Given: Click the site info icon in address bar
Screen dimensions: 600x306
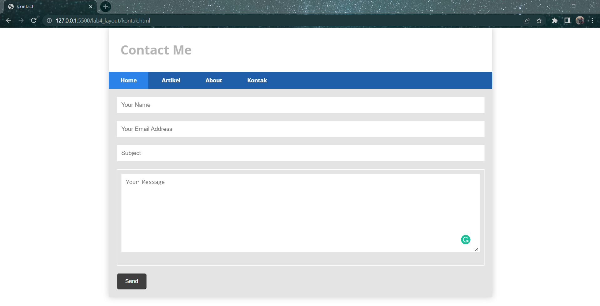Looking at the screenshot, I should [x=49, y=20].
